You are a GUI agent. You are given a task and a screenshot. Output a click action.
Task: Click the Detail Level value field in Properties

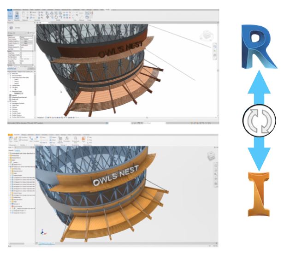coord(26,37)
